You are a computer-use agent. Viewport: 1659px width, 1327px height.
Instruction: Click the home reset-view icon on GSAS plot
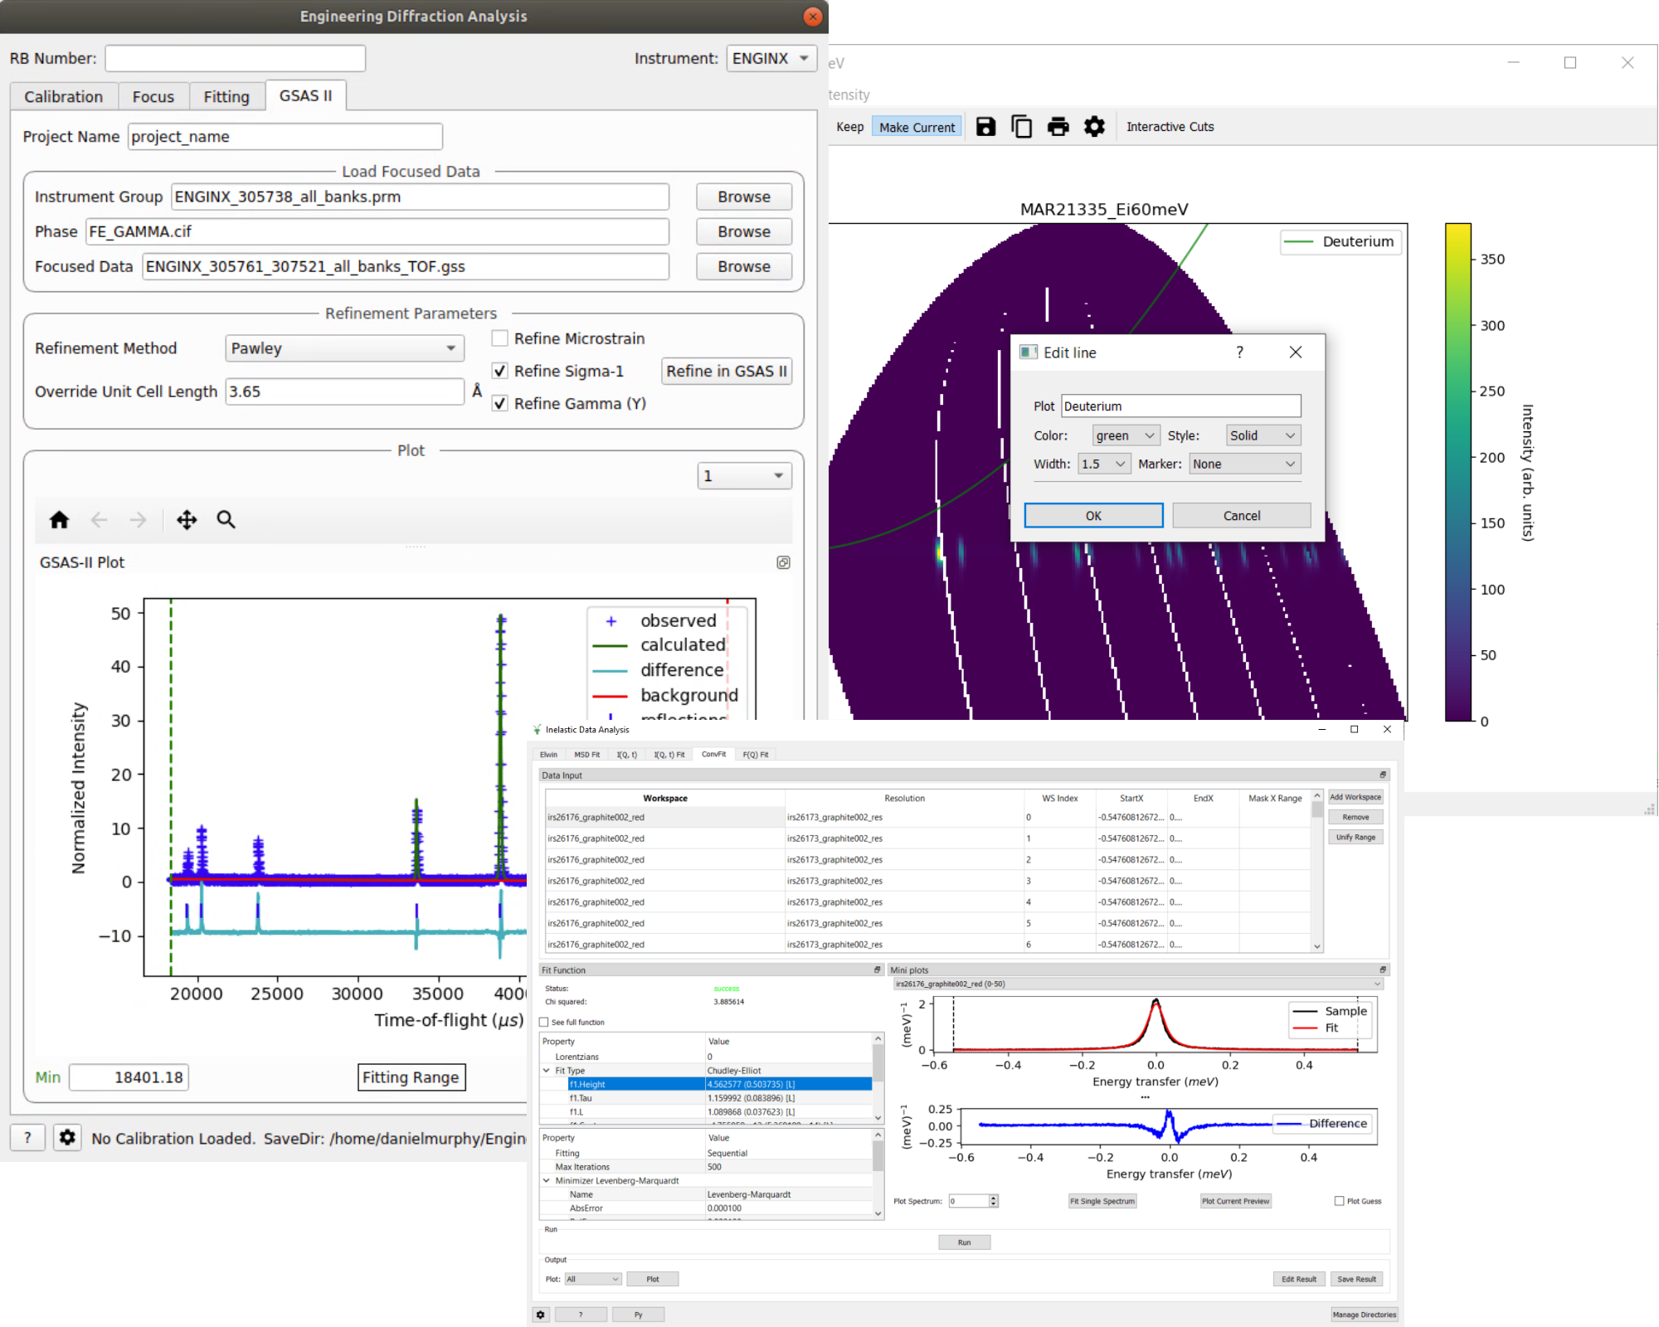[x=59, y=520]
